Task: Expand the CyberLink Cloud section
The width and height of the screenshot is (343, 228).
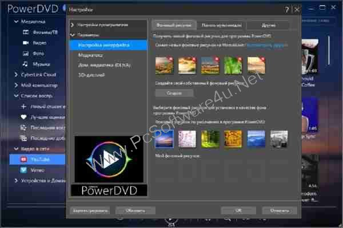Action: pos(16,75)
